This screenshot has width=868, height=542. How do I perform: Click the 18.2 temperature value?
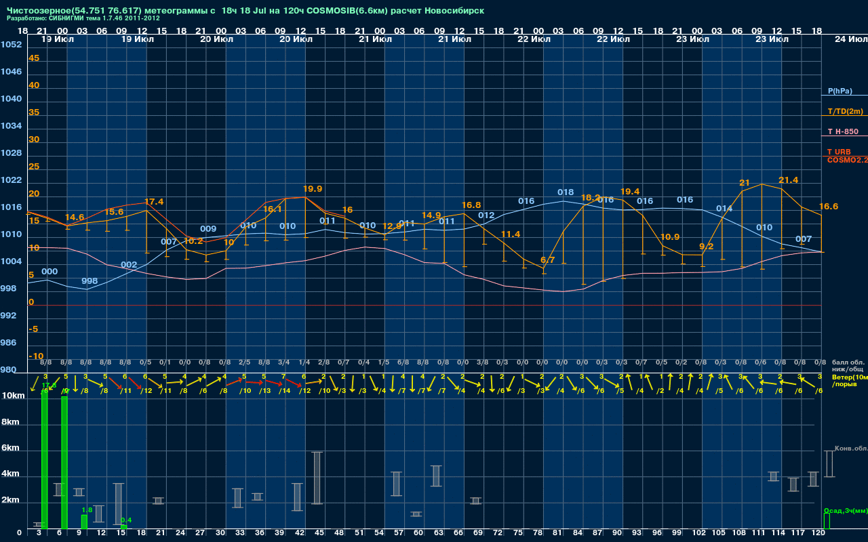click(x=591, y=198)
